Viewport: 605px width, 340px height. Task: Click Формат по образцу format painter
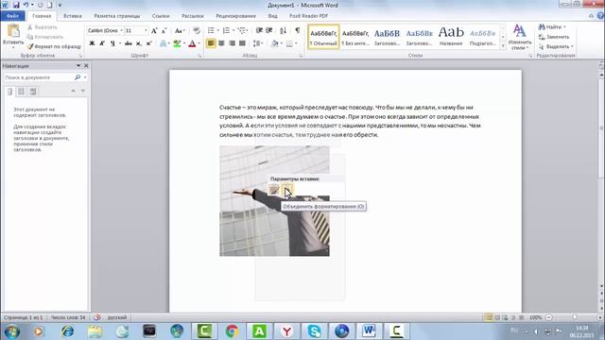click(x=54, y=46)
